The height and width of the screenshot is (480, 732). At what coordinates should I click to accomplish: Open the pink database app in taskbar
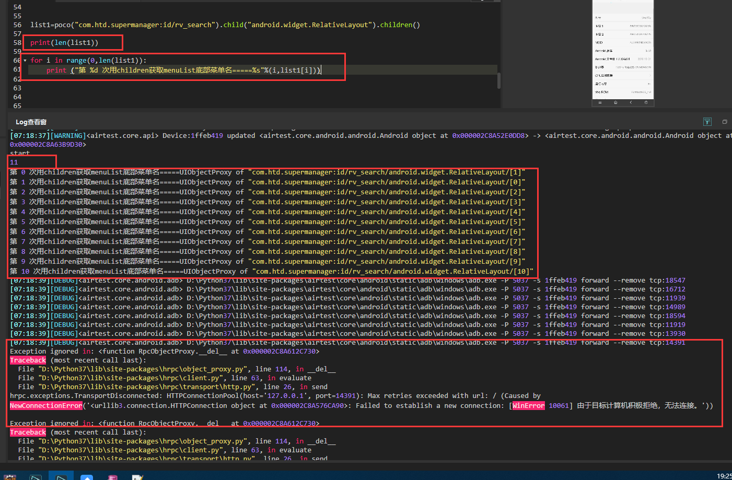pyautogui.click(x=112, y=477)
